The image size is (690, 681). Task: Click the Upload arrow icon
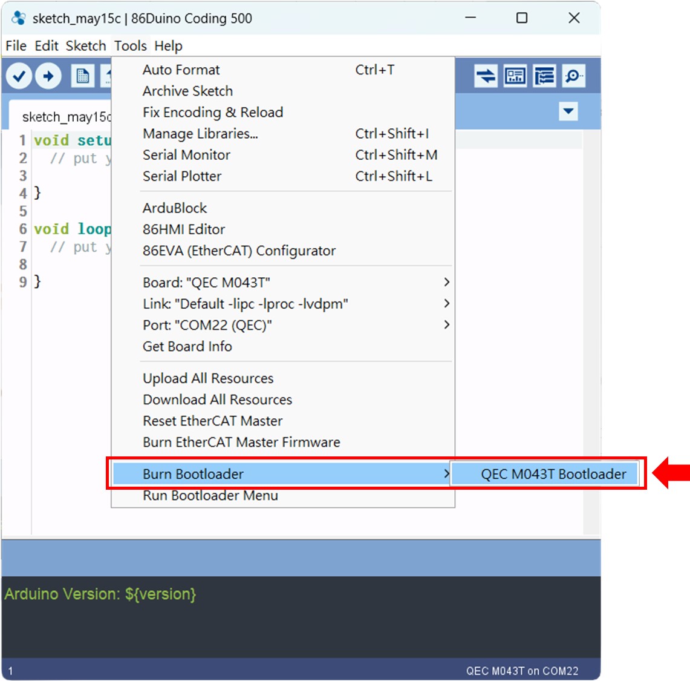(x=48, y=76)
